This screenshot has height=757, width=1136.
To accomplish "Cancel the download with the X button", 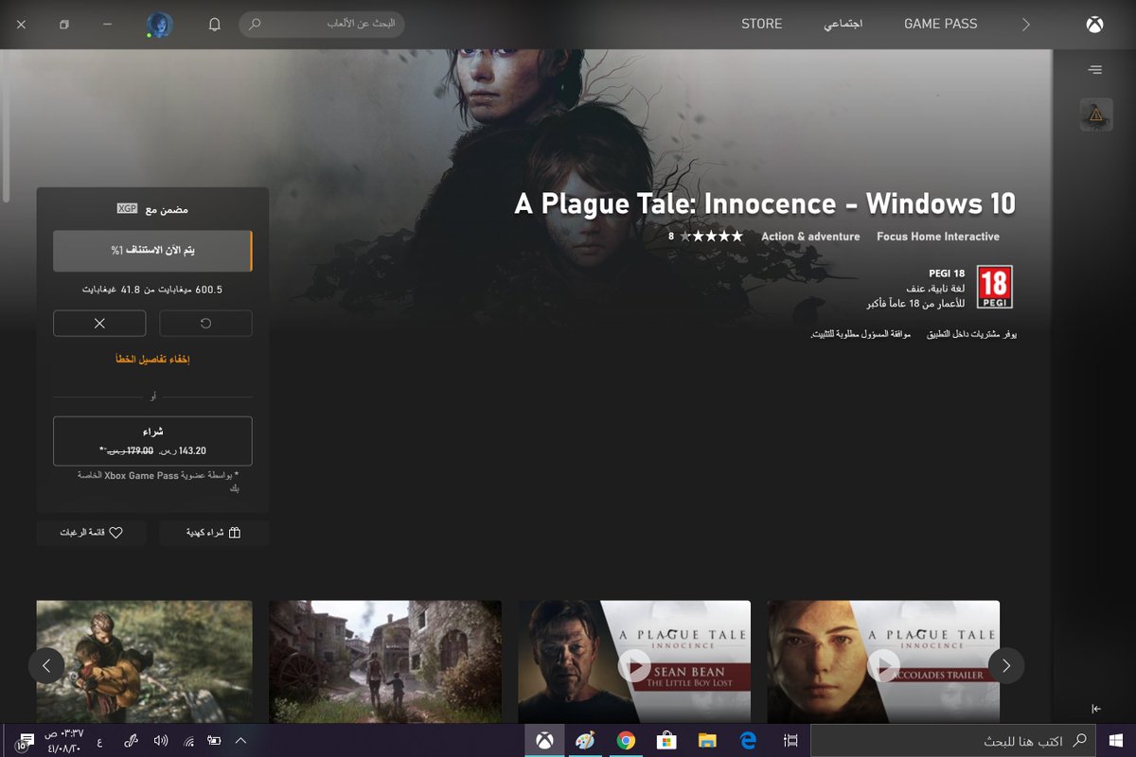I will 99,323.
